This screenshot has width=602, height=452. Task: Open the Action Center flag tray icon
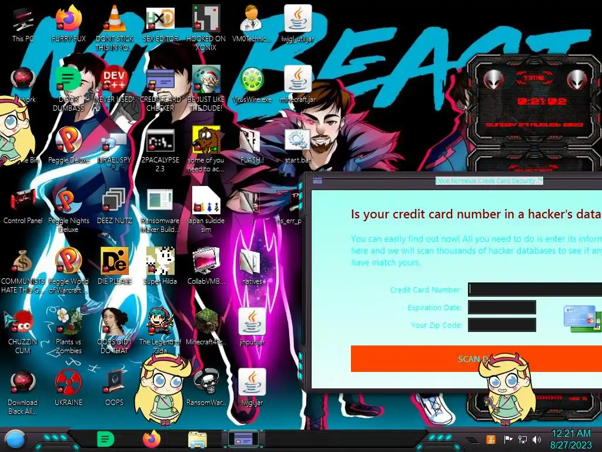[x=508, y=439]
